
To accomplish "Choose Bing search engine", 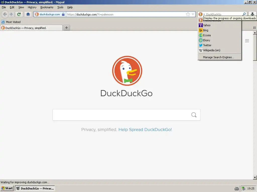I will click(x=220, y=30).
